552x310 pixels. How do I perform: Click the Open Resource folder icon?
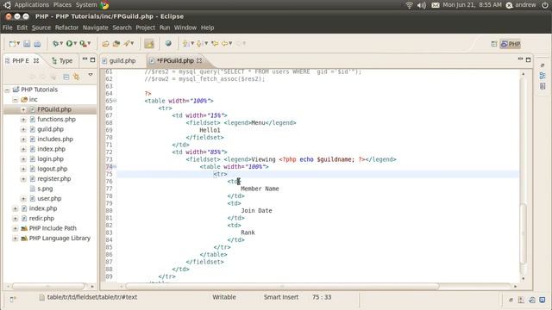(116, 44)
